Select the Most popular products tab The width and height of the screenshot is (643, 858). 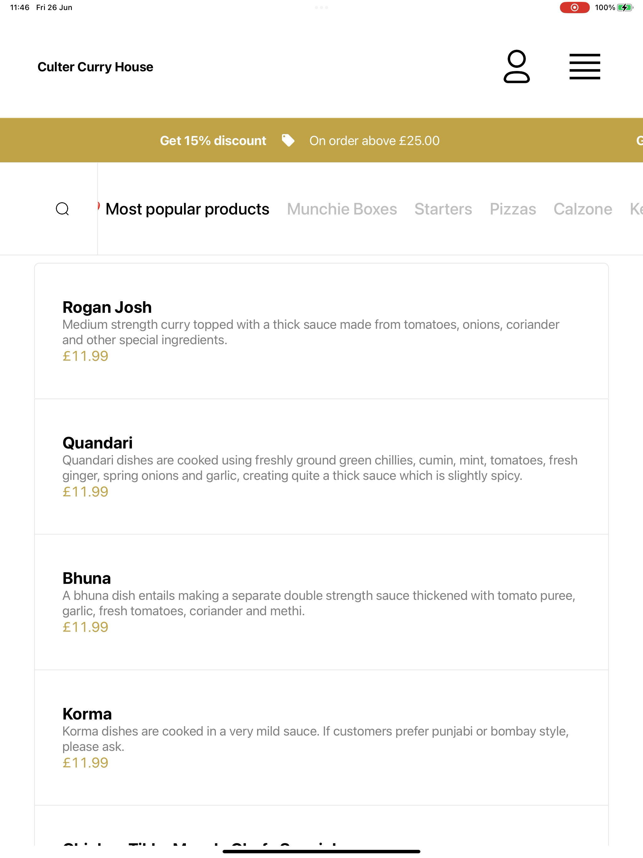pyautogui.click(x=187, y=209)
